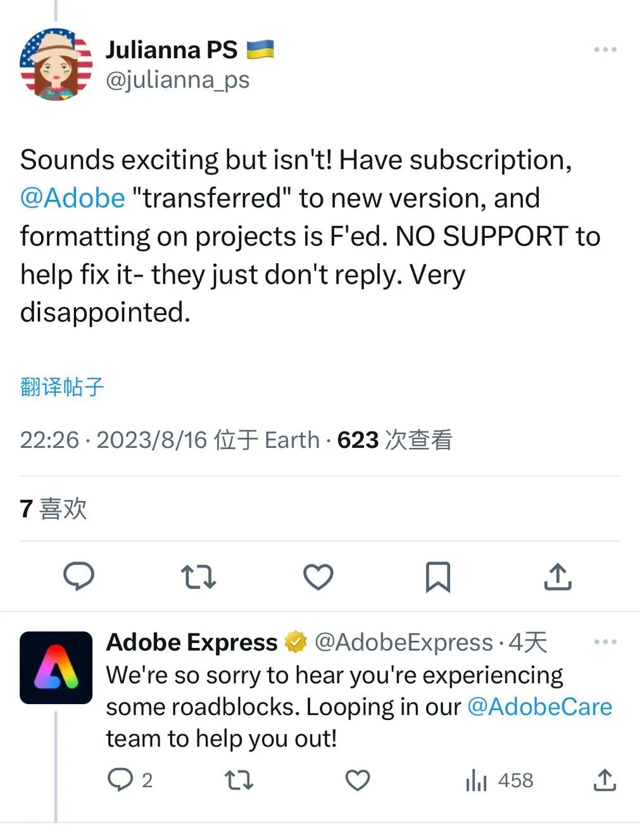Click the @Adobe mention link
This screenshot has height=832, width=640.
[x=73, y=198]
